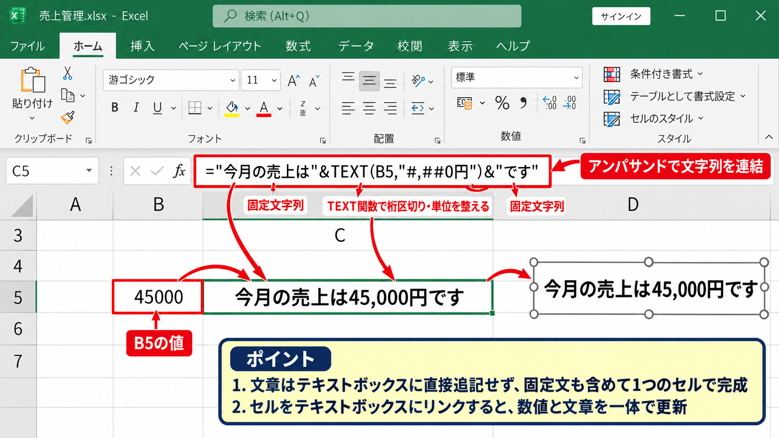Click the accounting number format icon
Image resolution: width=779 pixels, height=438 pixels.
coord(465,103)
